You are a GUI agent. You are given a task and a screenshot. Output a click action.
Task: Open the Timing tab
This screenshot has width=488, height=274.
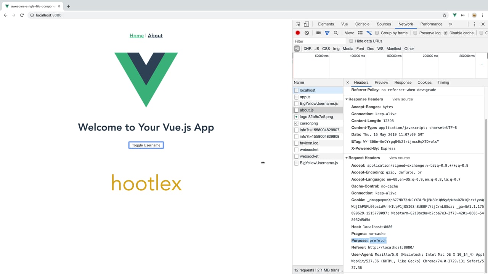click(x=443, y=82)
